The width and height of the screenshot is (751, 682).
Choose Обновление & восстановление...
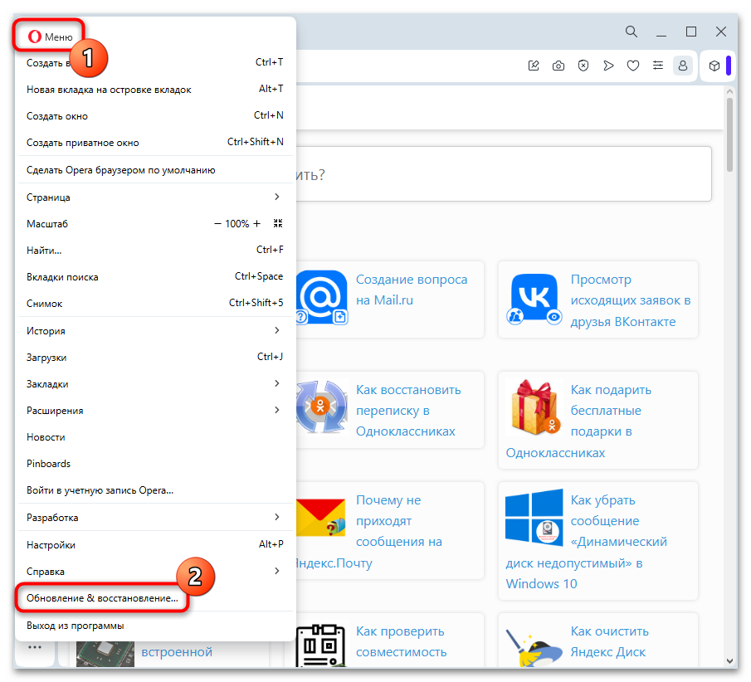click(x=155, y=597)
